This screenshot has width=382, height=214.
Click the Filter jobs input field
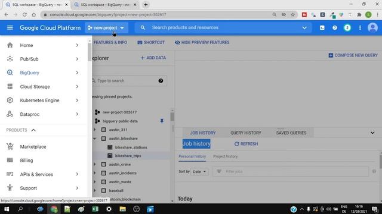(x=291, y=171)
